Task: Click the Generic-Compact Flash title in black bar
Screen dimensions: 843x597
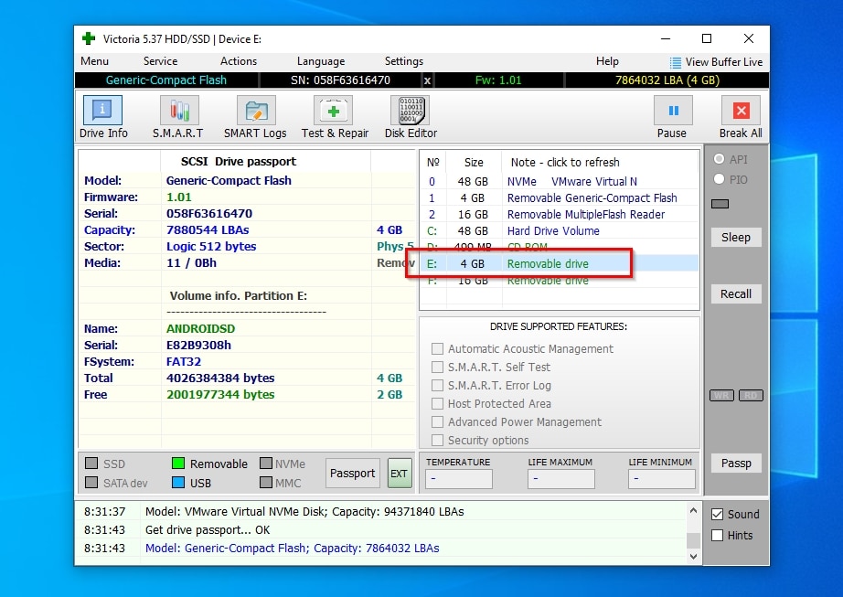Action: 166,80
